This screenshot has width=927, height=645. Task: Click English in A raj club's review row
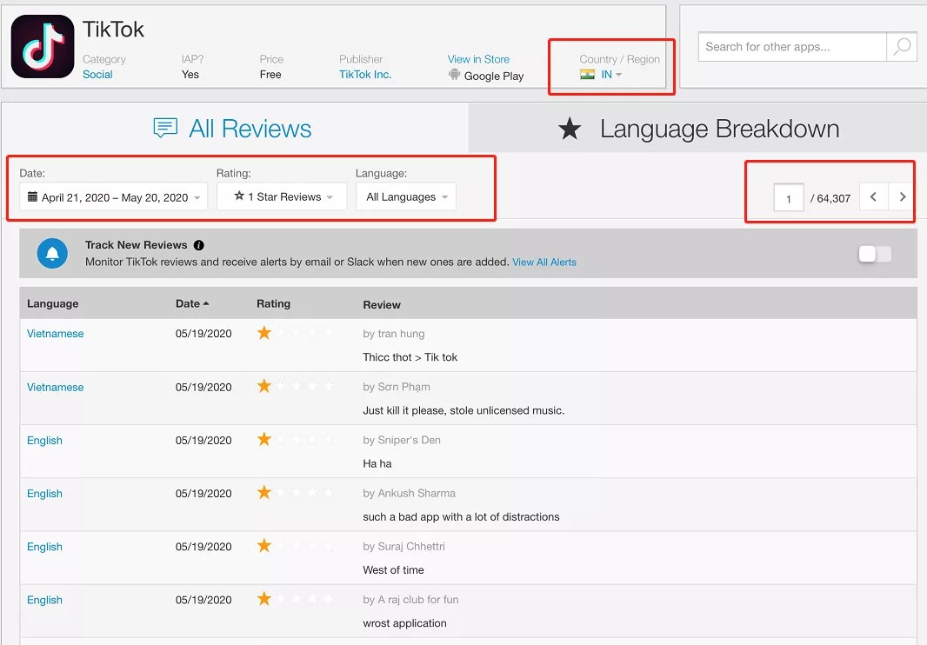click(44, 600)
